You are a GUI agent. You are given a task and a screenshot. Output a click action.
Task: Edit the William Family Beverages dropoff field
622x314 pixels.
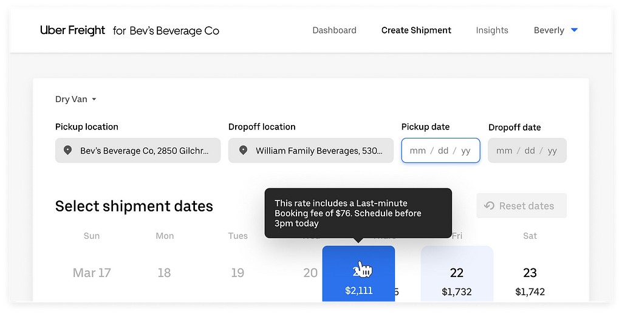point(310,150)
